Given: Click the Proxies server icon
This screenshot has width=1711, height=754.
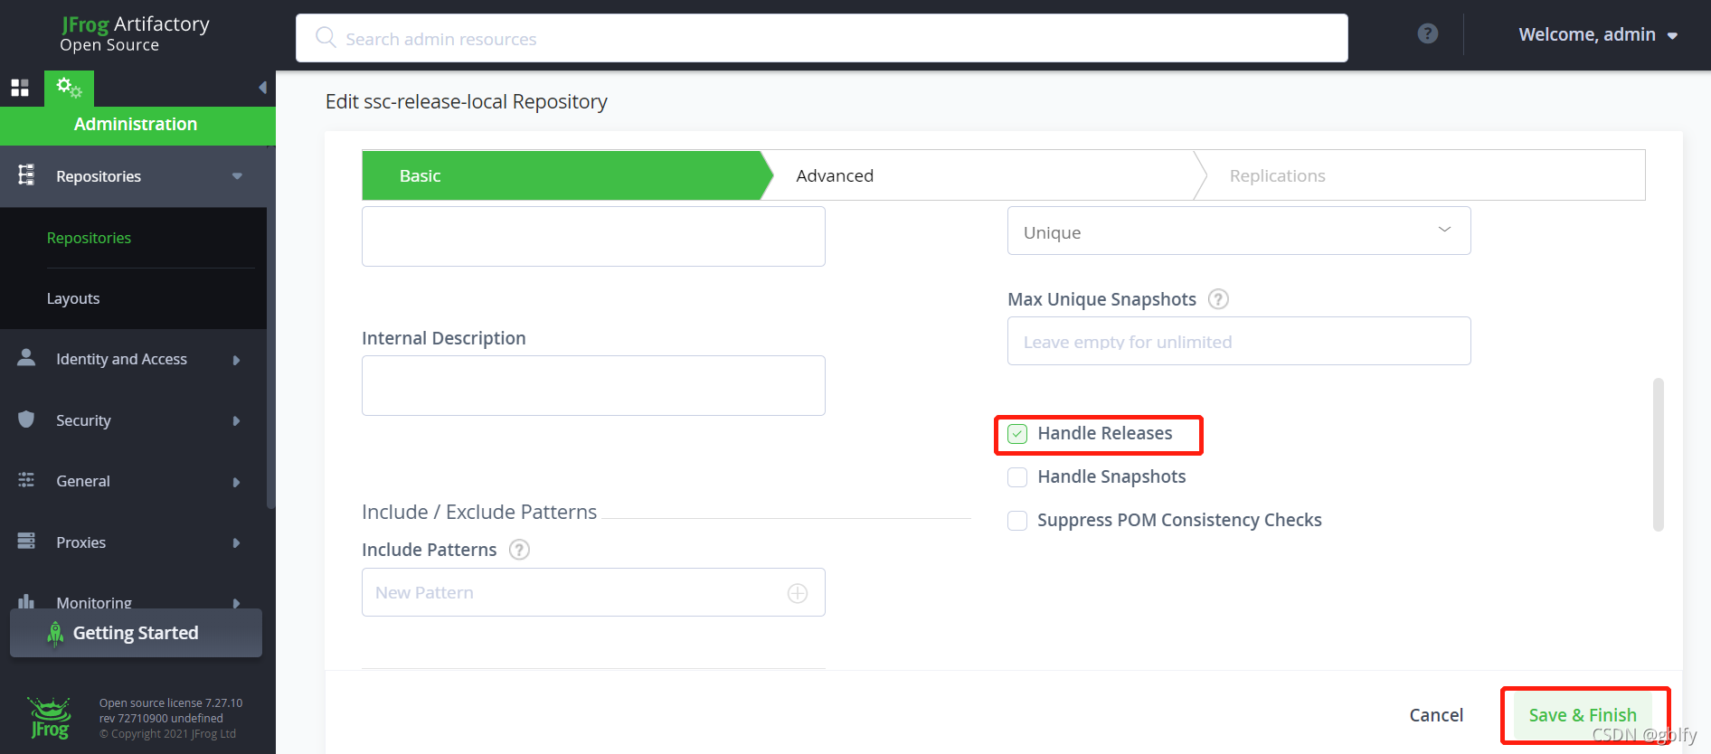Looking at the screenshot, I should [x=26, y=542].
